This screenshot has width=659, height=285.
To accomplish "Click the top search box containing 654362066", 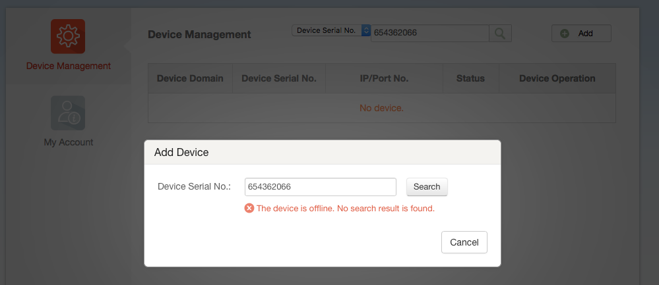I will click(x=429, y=33).
